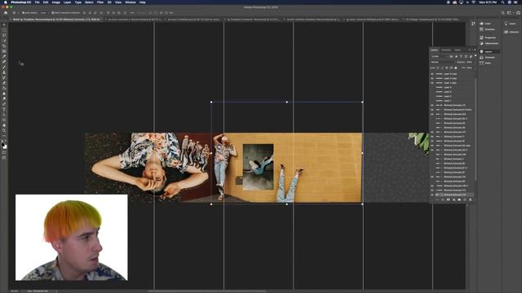Open the Layers panel flyout menu

pos(475,50)
